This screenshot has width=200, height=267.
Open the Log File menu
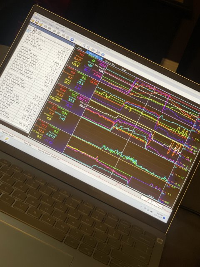[37, 18]
